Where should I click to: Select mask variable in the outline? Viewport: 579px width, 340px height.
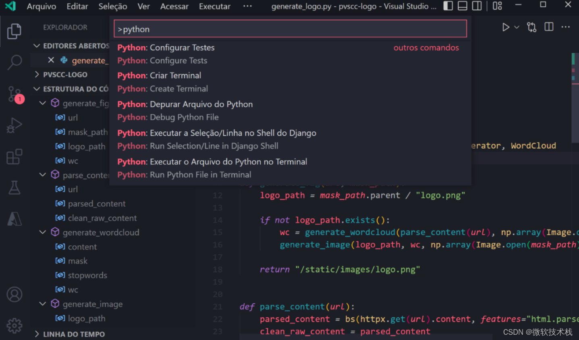point(77,261)
